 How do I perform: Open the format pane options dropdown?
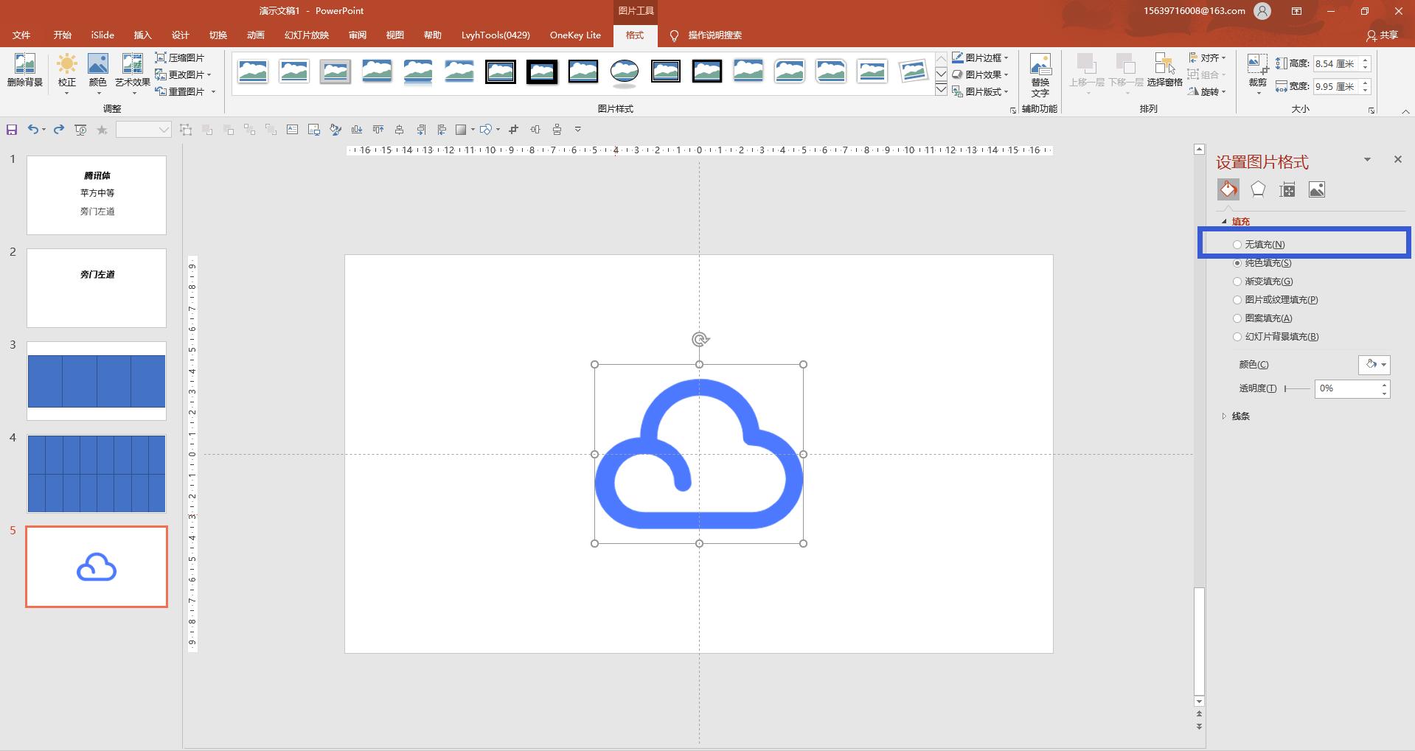coord(1367,159)
